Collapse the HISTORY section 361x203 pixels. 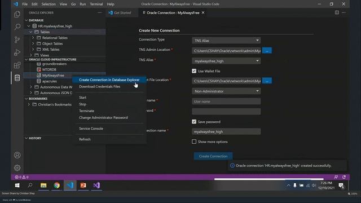(x=27, y=138)
